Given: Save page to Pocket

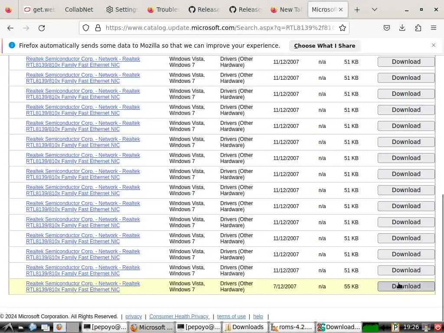Looking at the screenshot, I should [x=386, y=28].
